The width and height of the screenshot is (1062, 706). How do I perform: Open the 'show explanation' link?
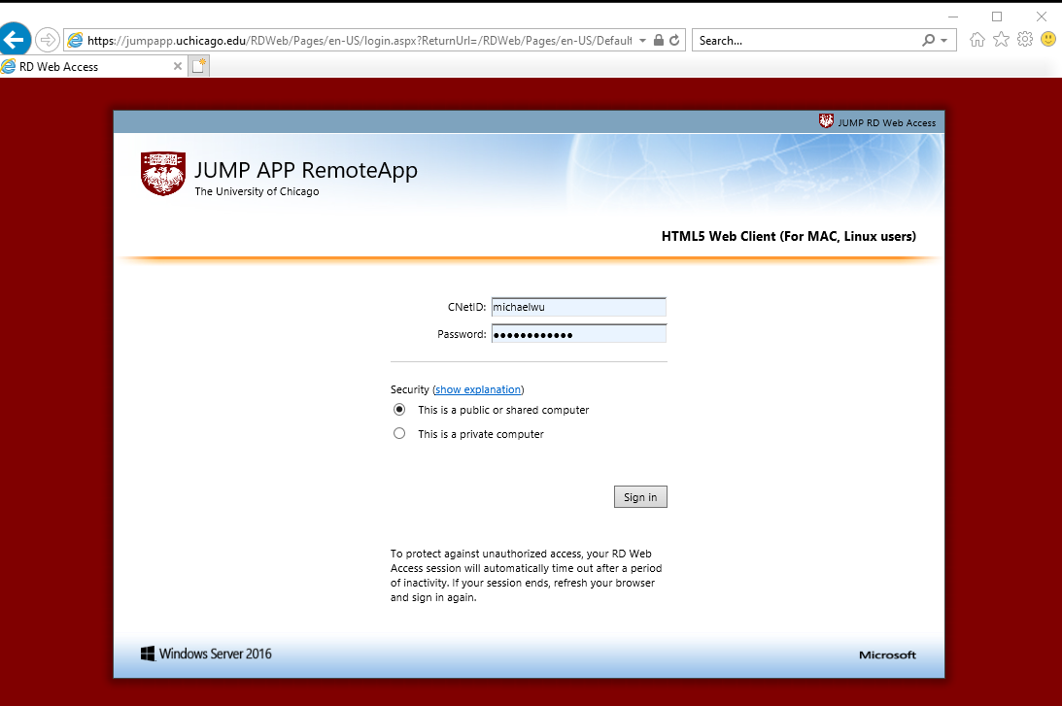[477, 388]
